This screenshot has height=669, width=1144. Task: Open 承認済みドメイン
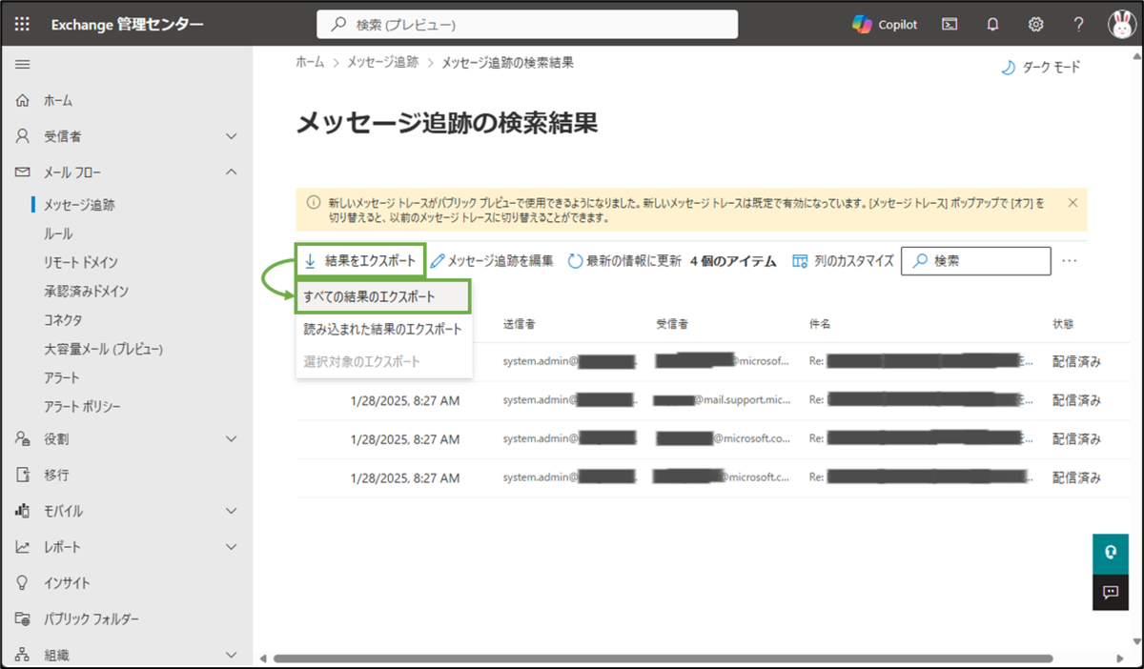86,292
